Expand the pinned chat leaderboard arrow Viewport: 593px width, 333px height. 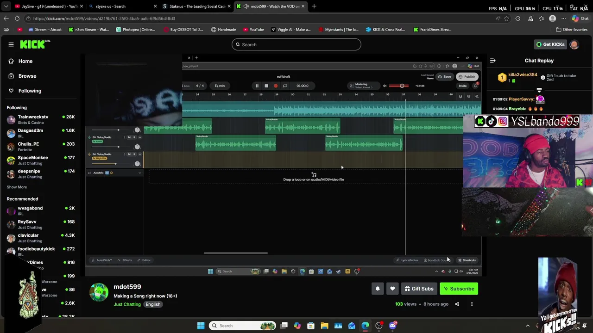click(x=539, y=90)
